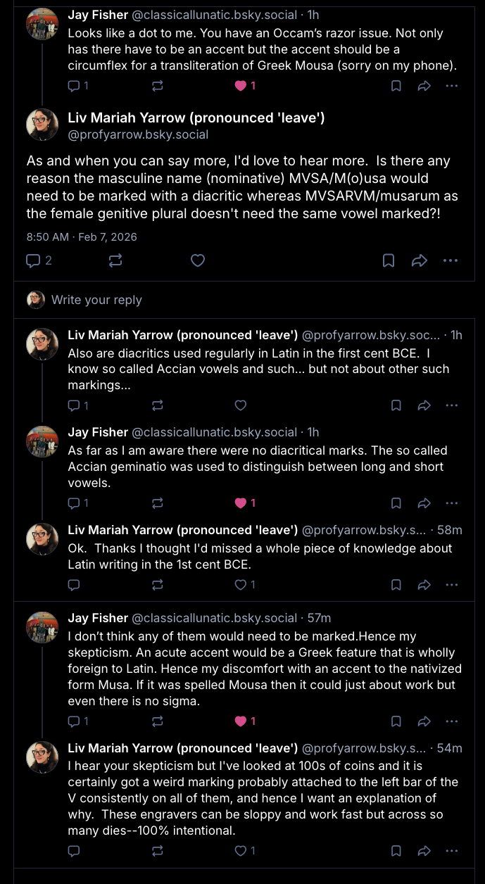Share the 'Ok. Thanks I thought' post
485x884 pixels.
click(424, 584)
